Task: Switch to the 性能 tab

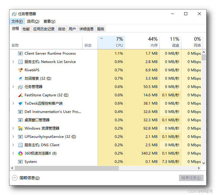Action: pyautogui.click(x=26, y=29)
